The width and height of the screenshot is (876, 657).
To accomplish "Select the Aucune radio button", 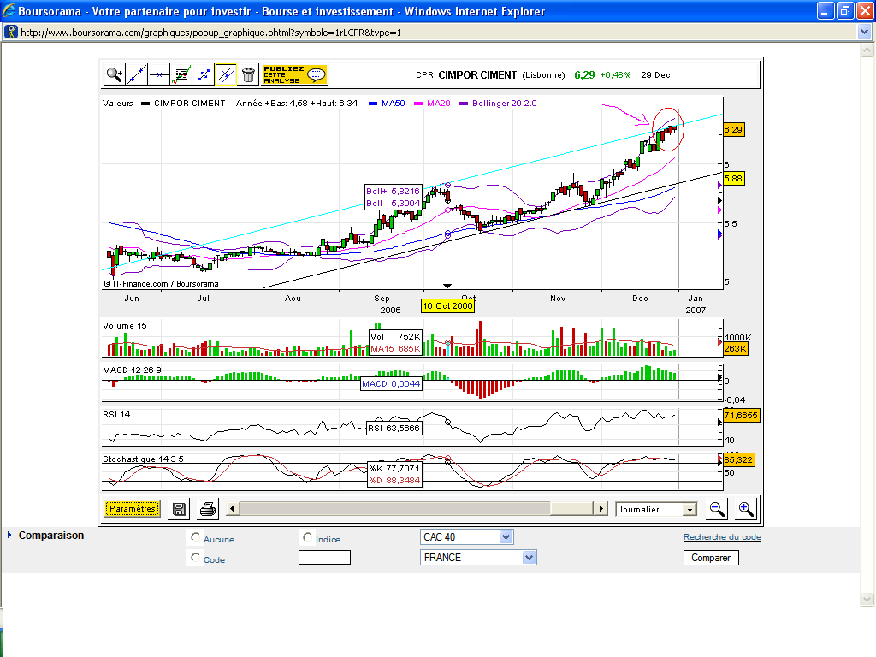I will click(x=196, y=538).
